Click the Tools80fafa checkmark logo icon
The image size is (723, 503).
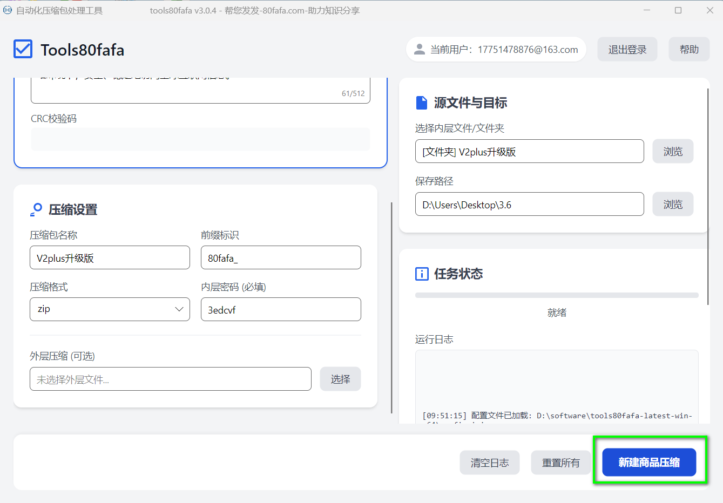pyautogui.click(x=23, y=49)
